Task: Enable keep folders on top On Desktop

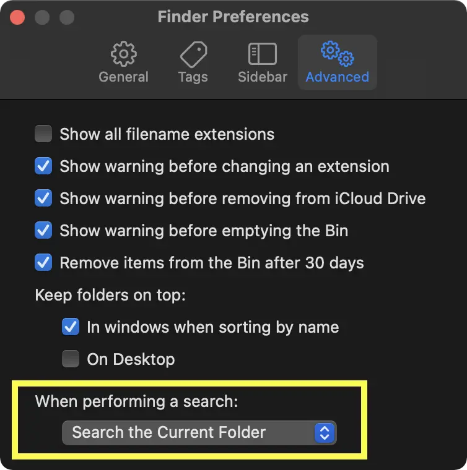Action: click(x=71, y=359)
